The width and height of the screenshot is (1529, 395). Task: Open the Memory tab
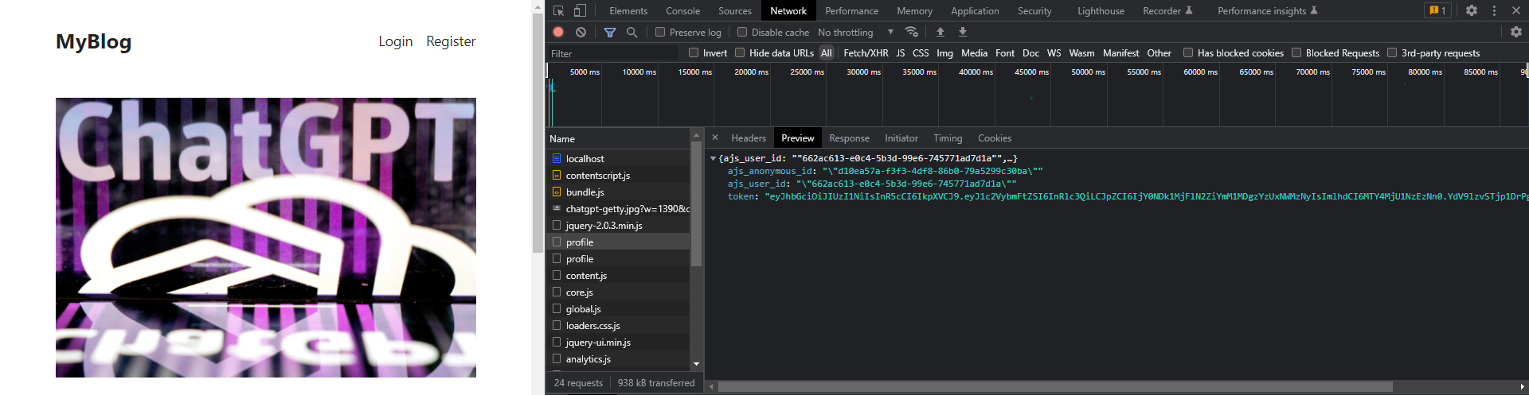[914, 11]
